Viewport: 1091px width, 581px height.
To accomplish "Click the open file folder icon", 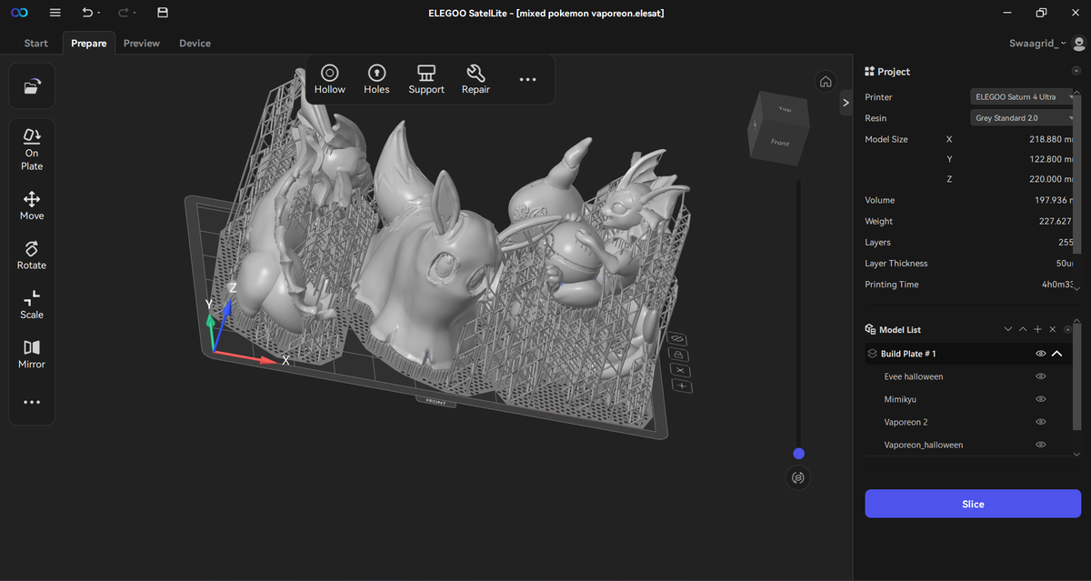I will [x=32, y=86].
